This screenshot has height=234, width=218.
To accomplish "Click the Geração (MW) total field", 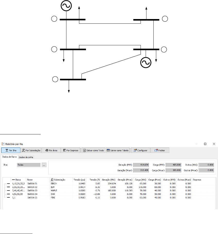I will (141, 164).
